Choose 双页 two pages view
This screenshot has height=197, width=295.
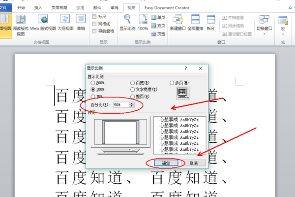coord(158,26)
